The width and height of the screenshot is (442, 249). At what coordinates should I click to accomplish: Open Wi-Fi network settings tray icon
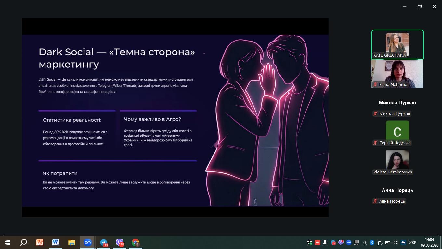[364, 243]
